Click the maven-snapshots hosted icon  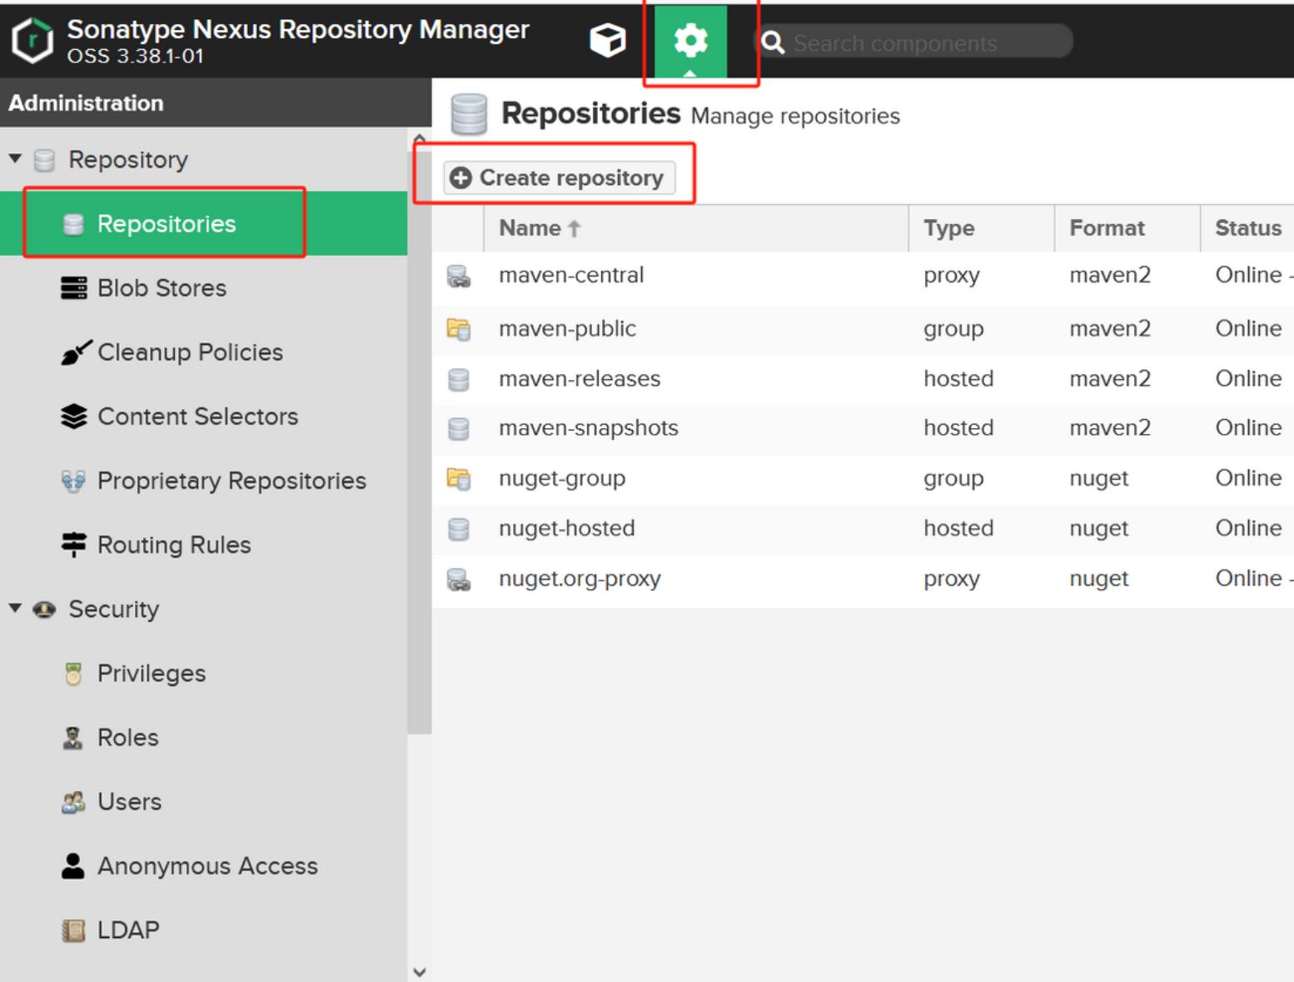pyautogui.click(x=459, y=429)
